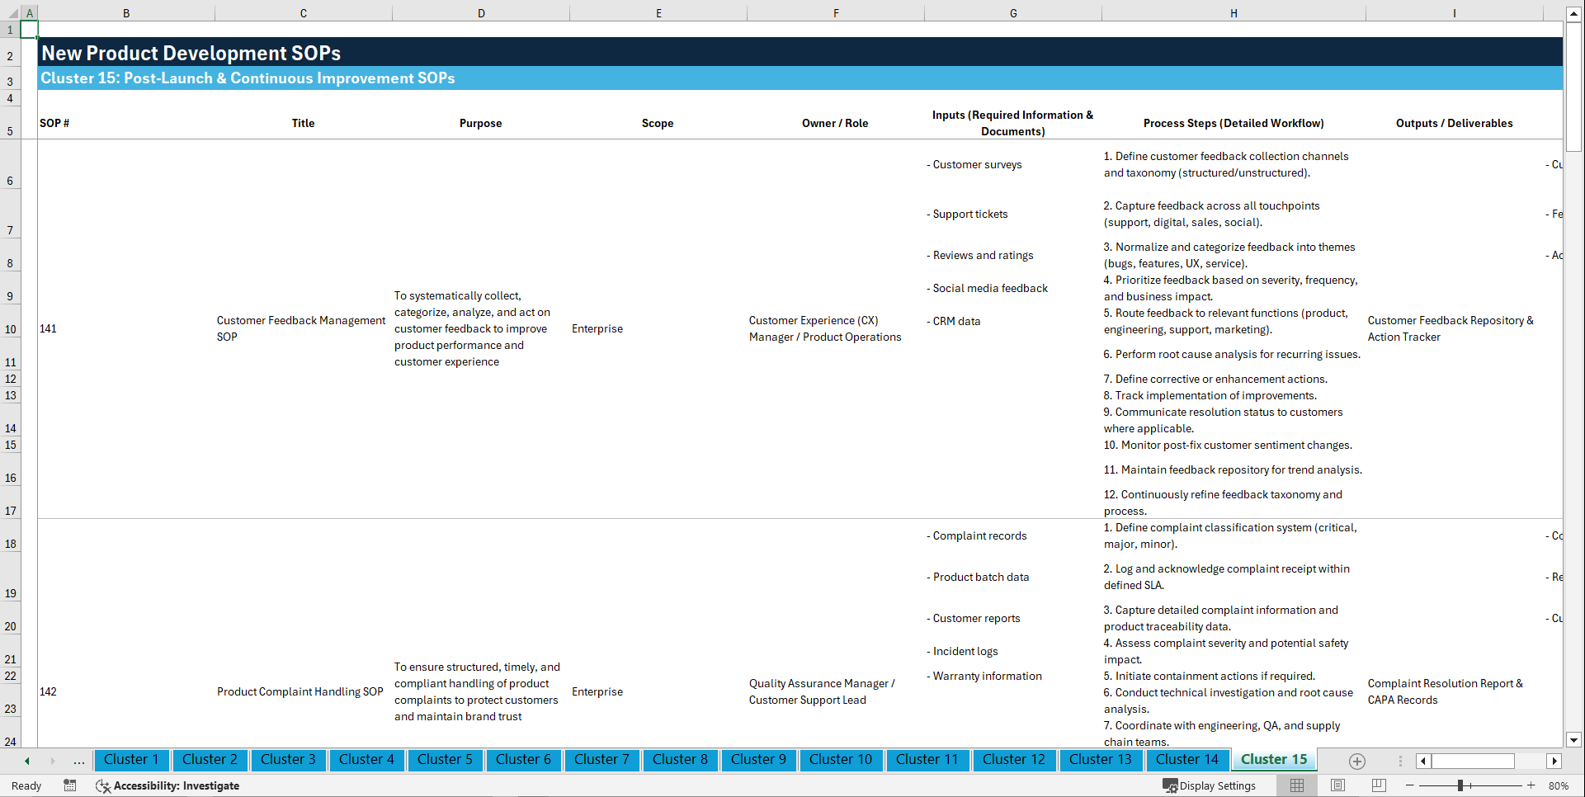Switch to Cluster 5 sheet tab
1585x797 pixels.
pyautogui.click(x=445, y=760)
